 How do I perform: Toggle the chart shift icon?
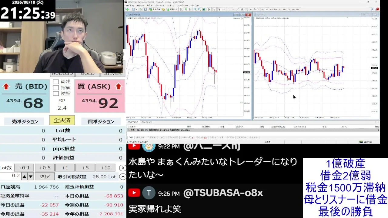click(x=213, y=9)
